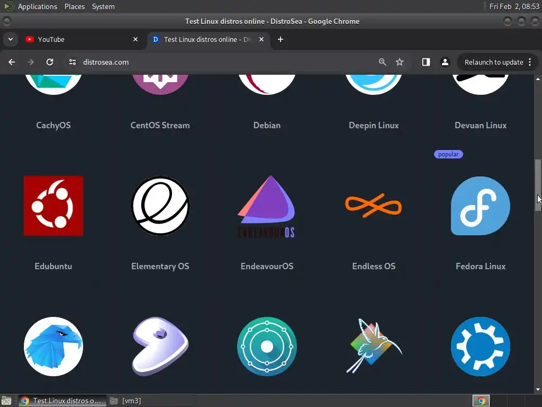542x407 pixels.
Task: Click the Fedora Linux name text
Action: pos(481,266)
